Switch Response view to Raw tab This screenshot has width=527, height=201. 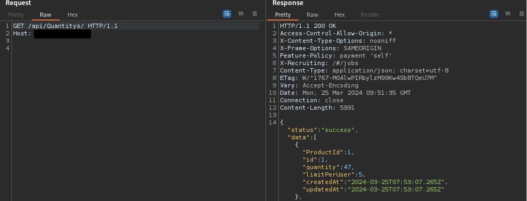tap(312, 15)
